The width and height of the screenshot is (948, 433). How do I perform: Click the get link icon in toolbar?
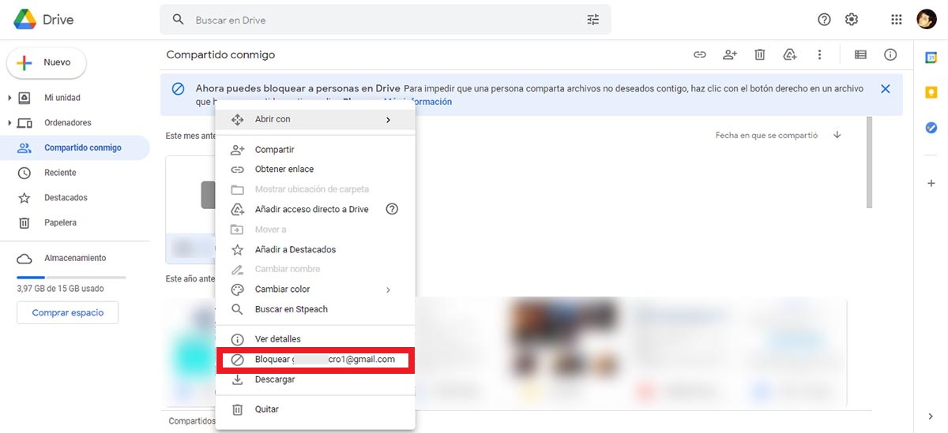click(x=699, y=54)
